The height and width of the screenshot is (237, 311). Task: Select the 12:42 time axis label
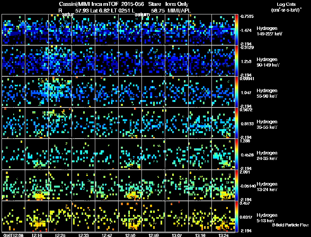[107, 235]
